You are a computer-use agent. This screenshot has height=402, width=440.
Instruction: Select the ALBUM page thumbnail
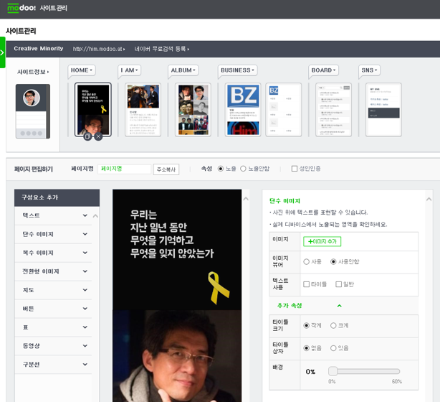coord(193,109)
